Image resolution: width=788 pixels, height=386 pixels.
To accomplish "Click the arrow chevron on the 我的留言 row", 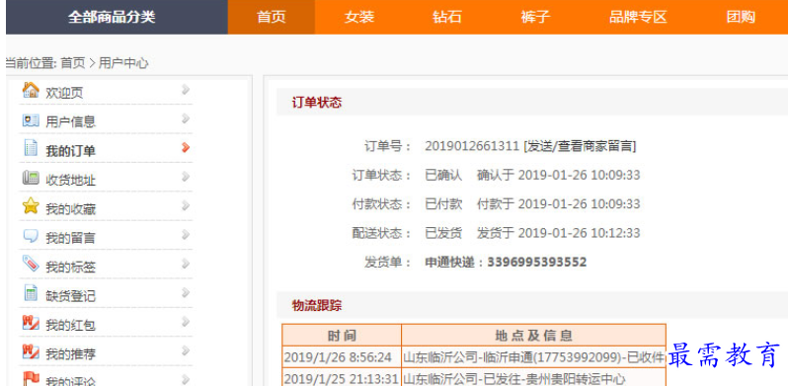I will pos(186,235).
